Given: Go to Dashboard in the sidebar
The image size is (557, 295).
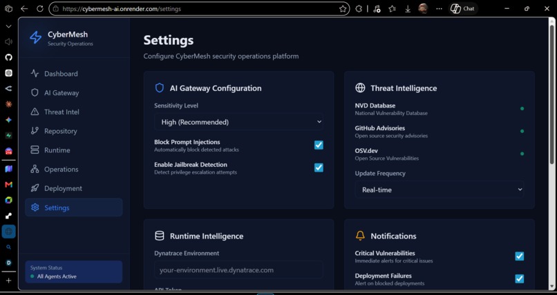Looking at the screenshot, I should click(74, 74).
